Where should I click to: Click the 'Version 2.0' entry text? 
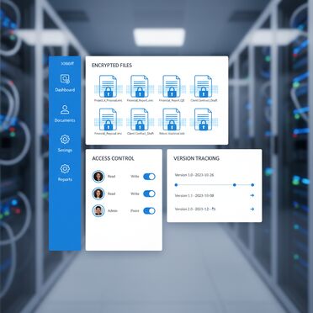tap(195, 209)
